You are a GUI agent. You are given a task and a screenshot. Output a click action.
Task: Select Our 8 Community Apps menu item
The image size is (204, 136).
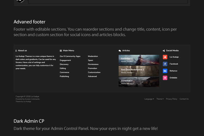tap(70, 56)
